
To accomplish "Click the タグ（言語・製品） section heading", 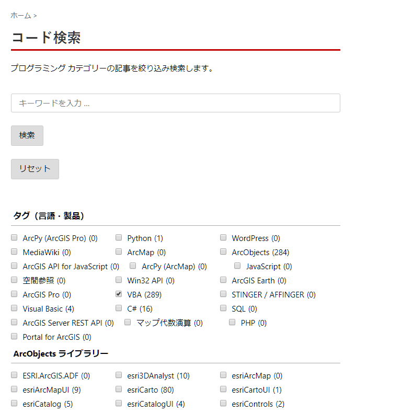I will [x=49, y=216].
